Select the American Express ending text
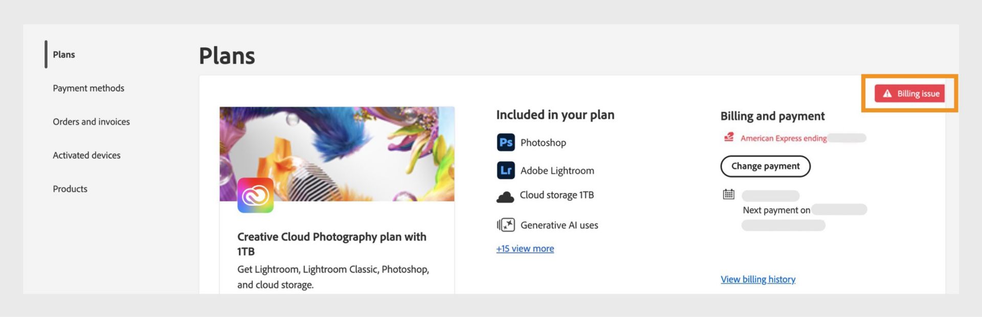This screenshot has height=317, width=982. (784, 138)
